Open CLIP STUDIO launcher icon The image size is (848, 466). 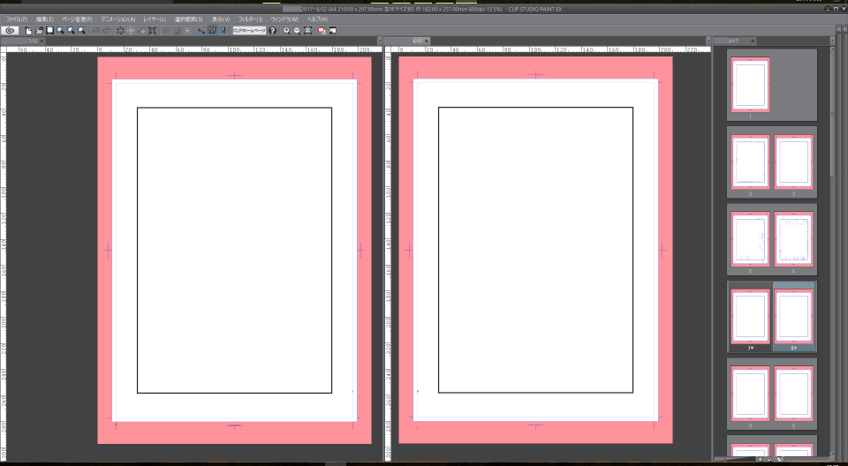coord(10,31)
